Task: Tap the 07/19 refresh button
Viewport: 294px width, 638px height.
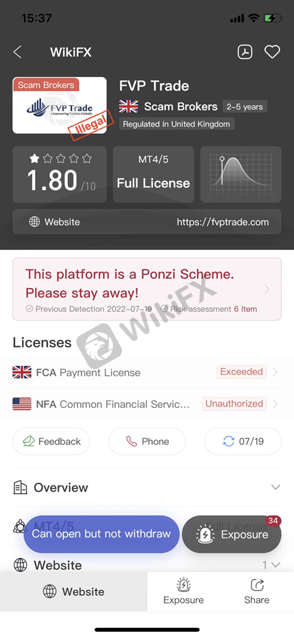Action: (243, 441)
